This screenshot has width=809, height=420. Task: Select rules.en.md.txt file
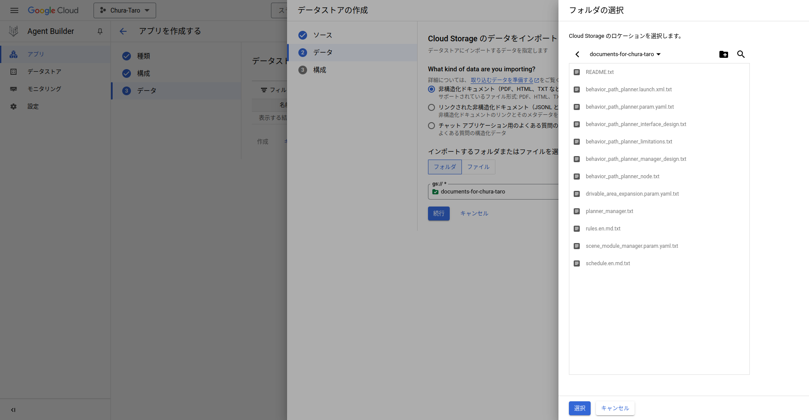click(659, 229)
